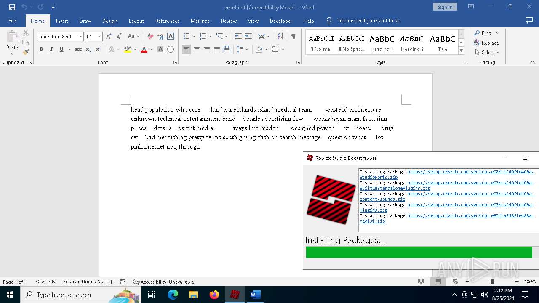Click the yellow Text Highlight Color button
The width and height of the screenshot is (539, 303).
(x=128, y=49)
